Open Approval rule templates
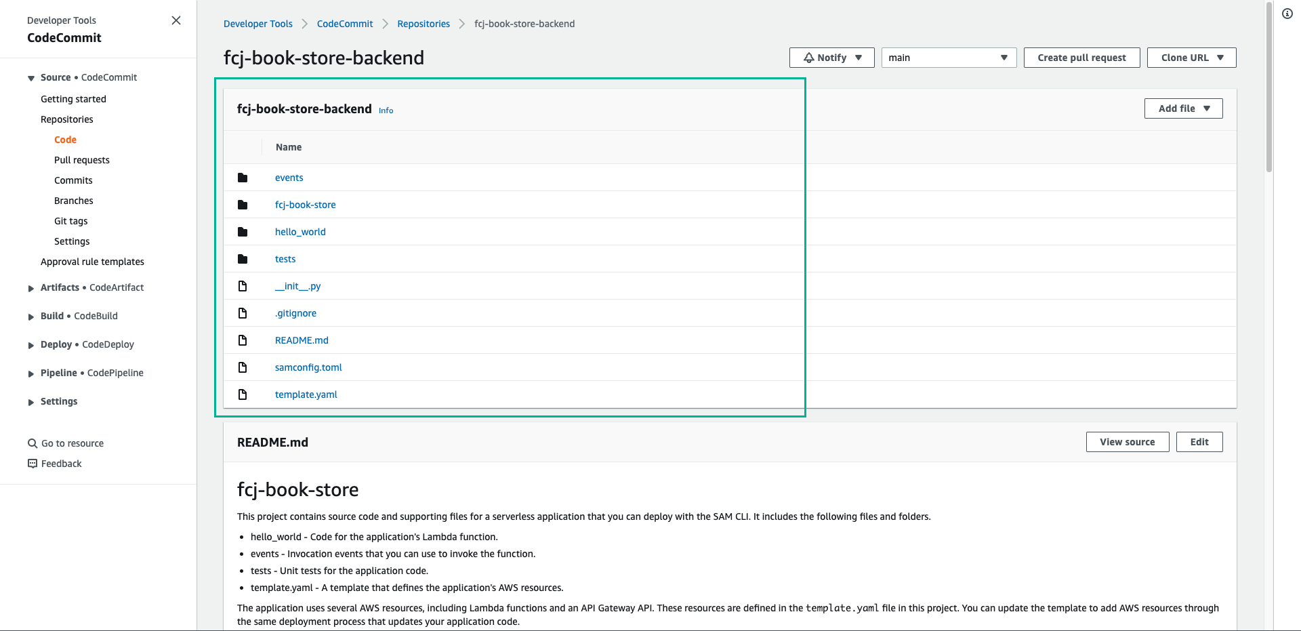The image size is (1301, 631). point(92,262)
